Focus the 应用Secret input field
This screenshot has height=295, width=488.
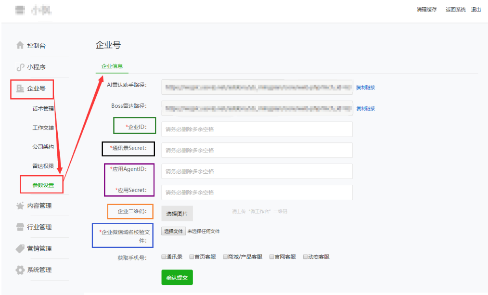coord(257,192)
